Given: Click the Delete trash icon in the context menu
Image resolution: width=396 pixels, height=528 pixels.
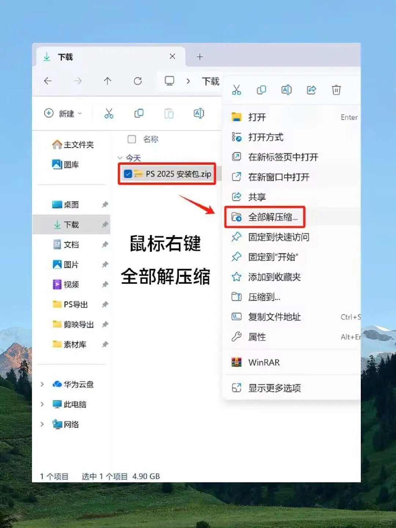Looking at the screenshot, I should pos(336,89).
